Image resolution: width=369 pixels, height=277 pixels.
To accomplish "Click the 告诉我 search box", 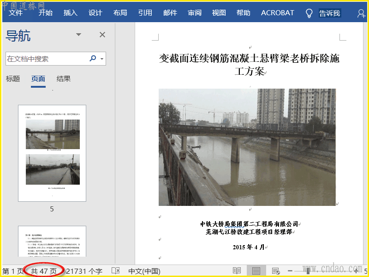I will point(330,13).
